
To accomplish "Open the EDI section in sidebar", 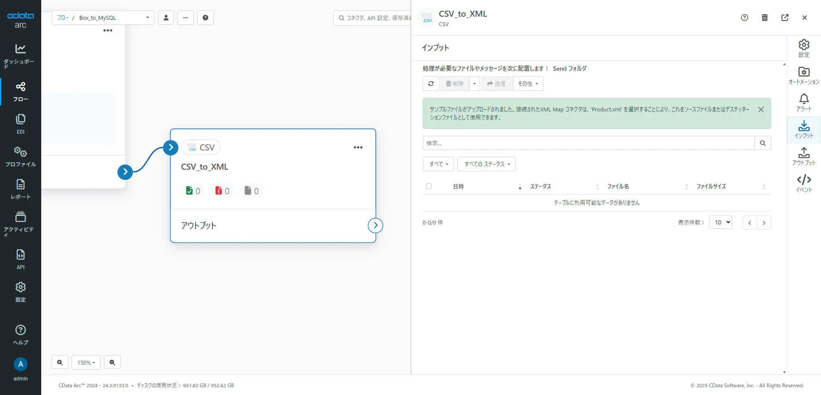I will click(x=20, y=124).
